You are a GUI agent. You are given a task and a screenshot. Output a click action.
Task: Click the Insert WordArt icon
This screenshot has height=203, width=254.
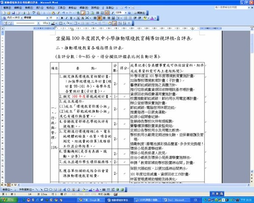point(64,189)
